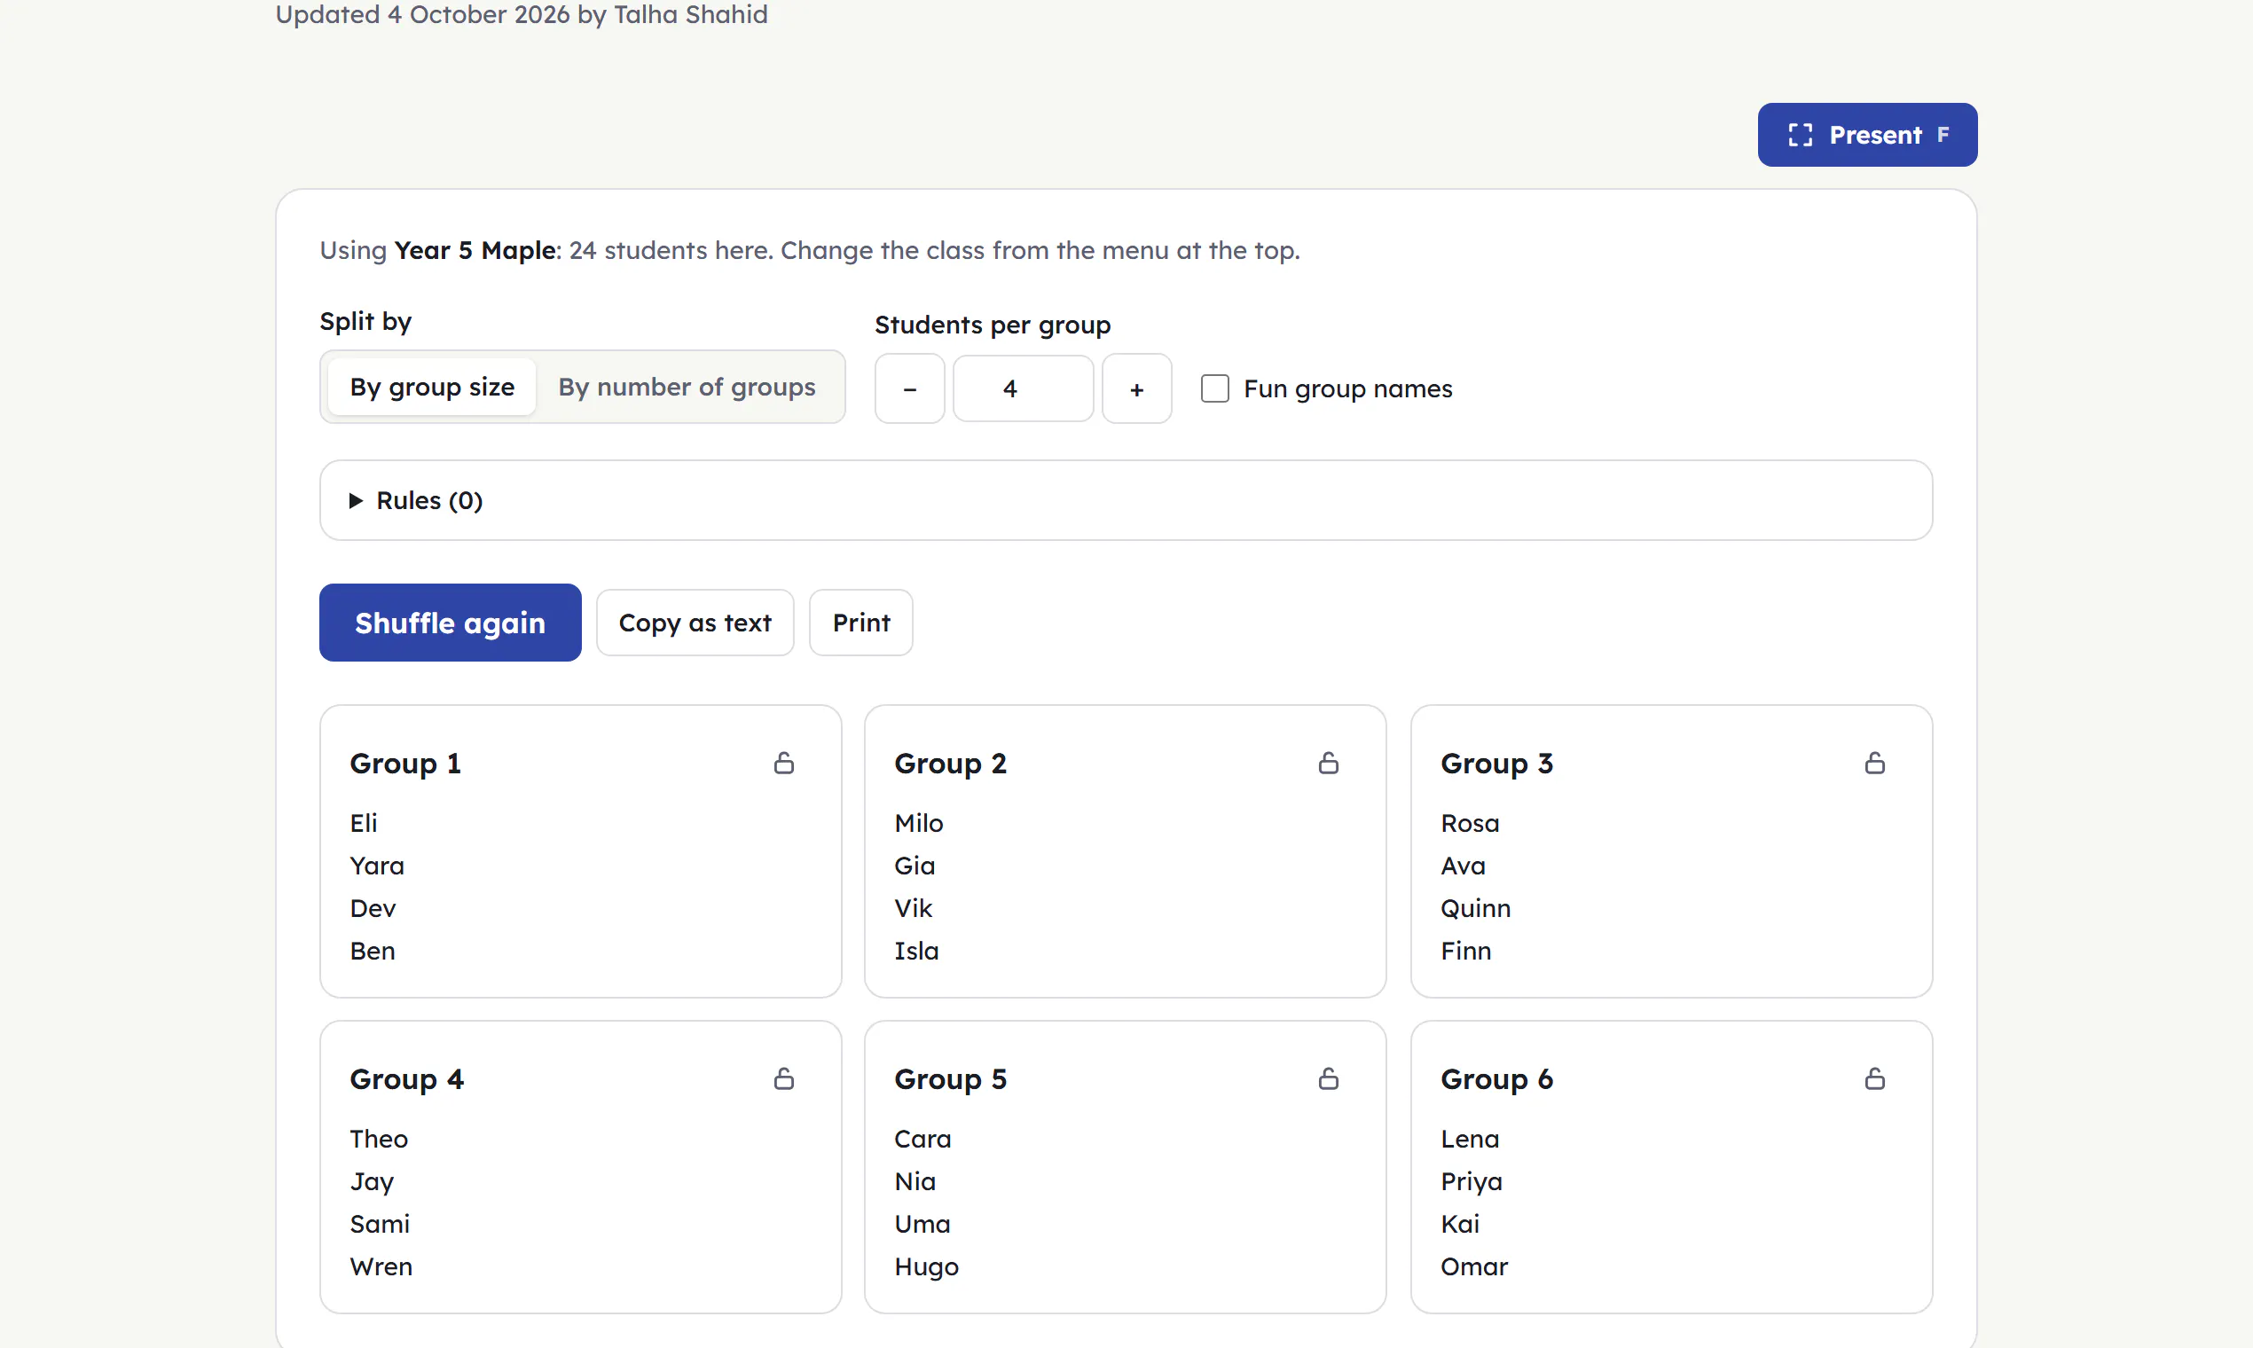This screenshot has width=2253, height=1348.
Task: Select student Yara in Group 1
Action: click(377, 866)
